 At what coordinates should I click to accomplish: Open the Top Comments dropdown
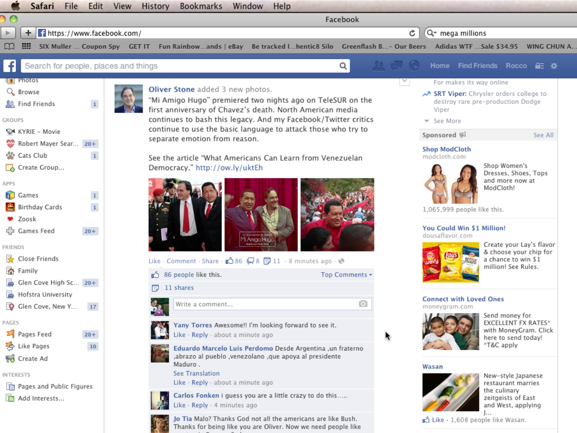(346, 274)
